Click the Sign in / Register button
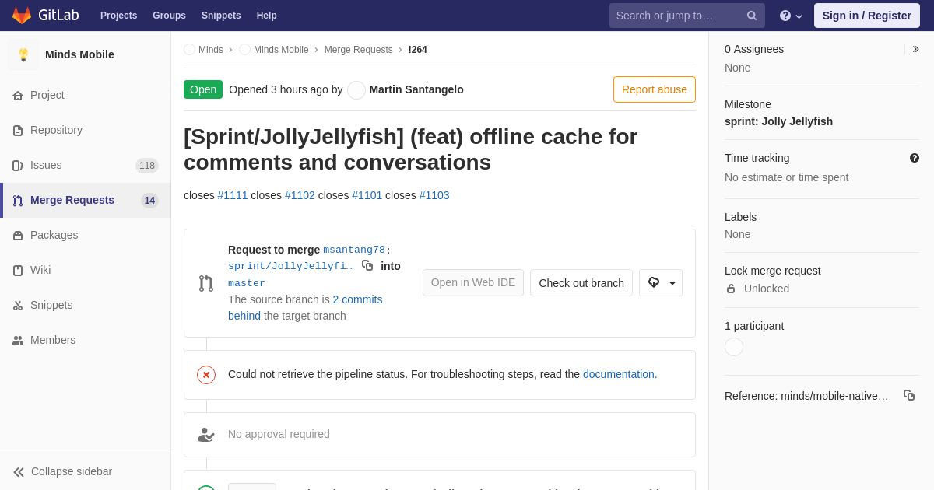 coord(867,16)
